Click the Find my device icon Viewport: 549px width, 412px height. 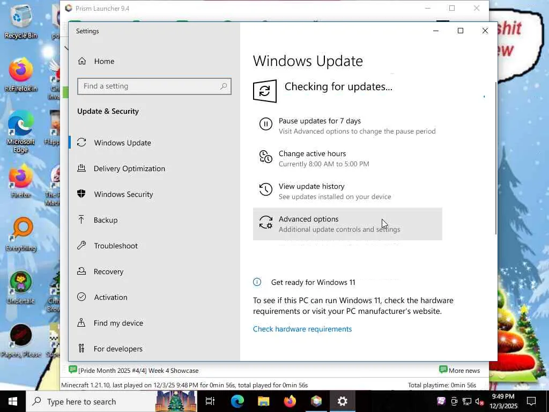(81, 322)
